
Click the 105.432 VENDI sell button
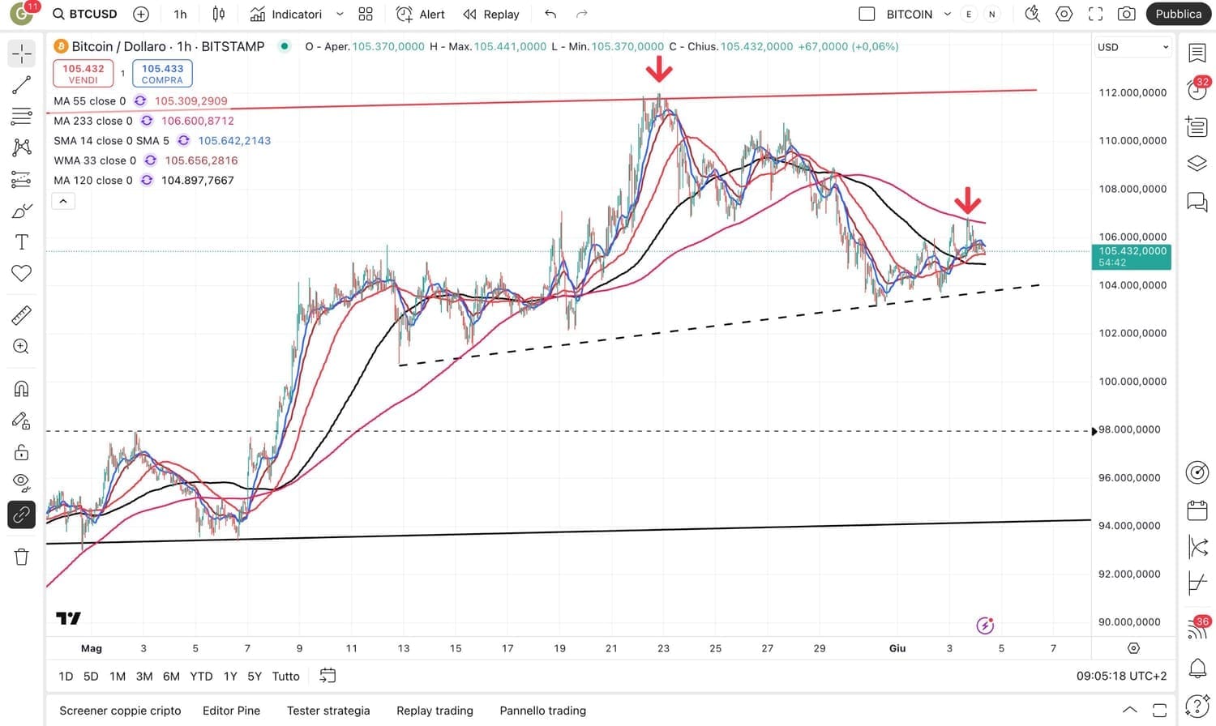[83, 74]
